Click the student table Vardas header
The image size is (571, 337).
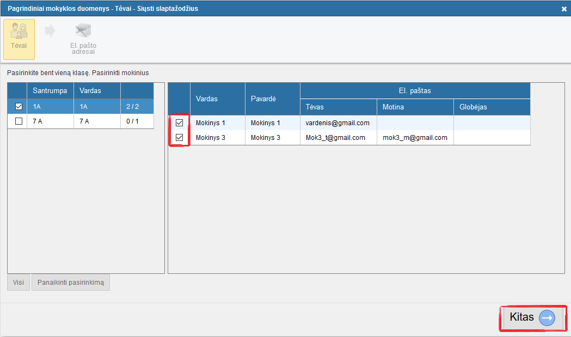tap(218, 99)
